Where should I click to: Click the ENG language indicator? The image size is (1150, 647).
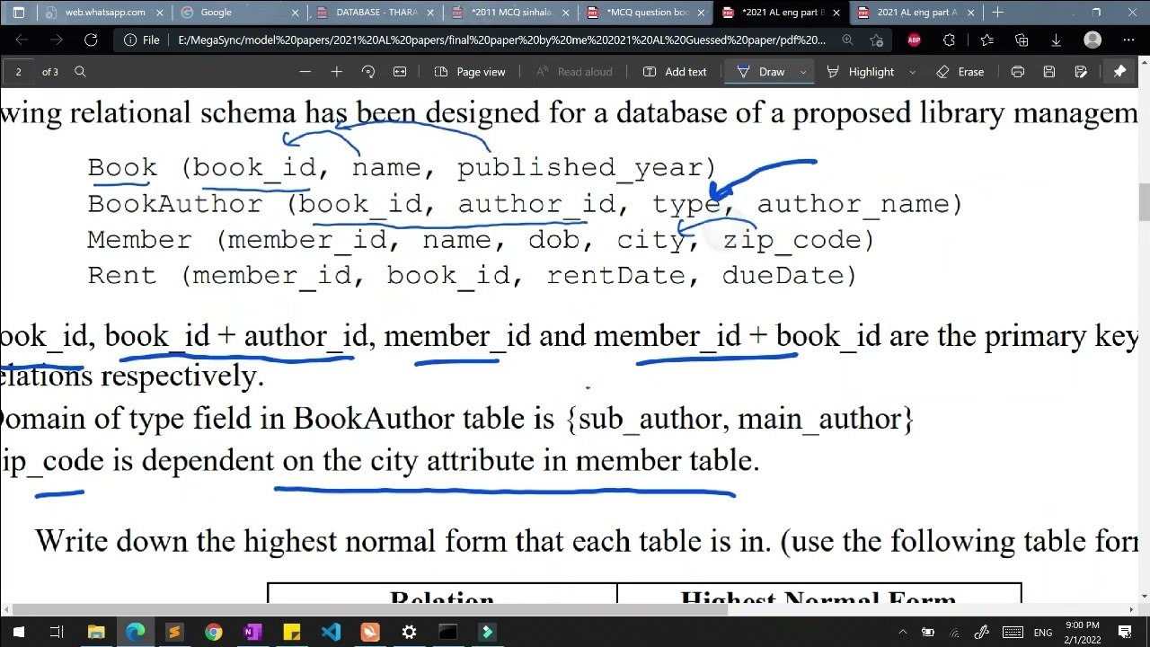(1043, 633)
